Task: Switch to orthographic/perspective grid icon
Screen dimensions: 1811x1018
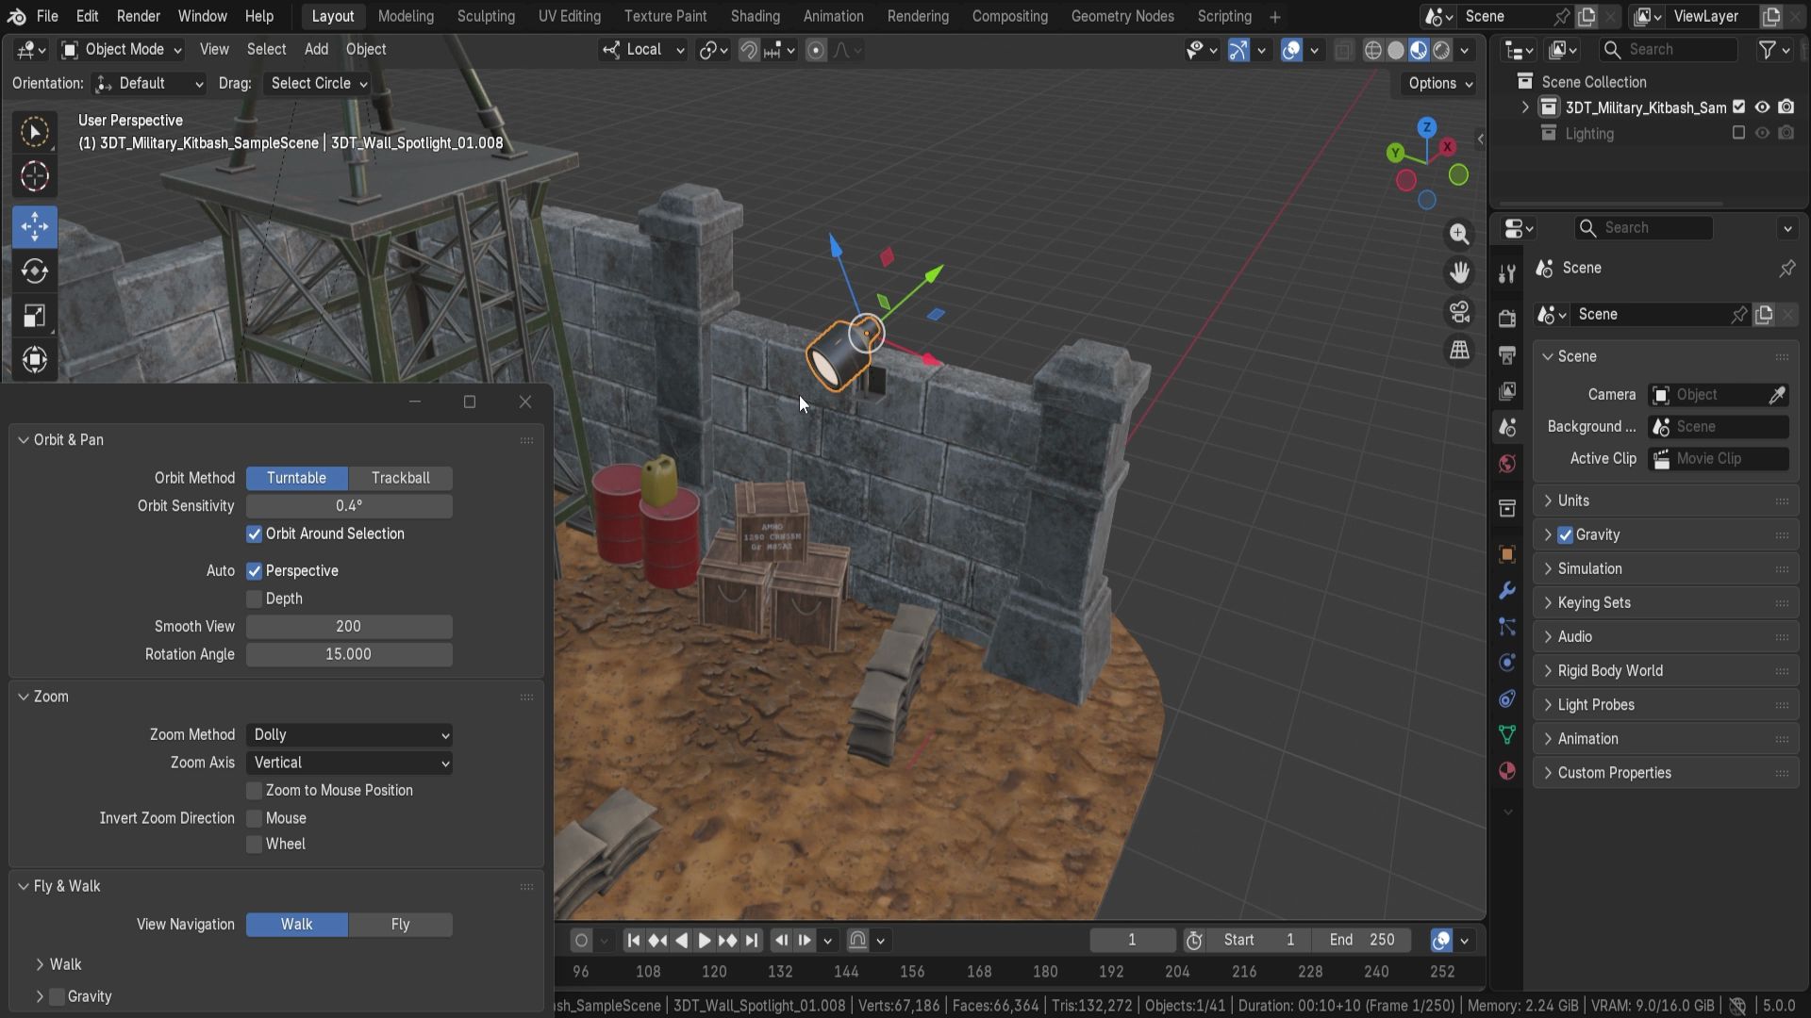Action: [x=1459, y=351]
